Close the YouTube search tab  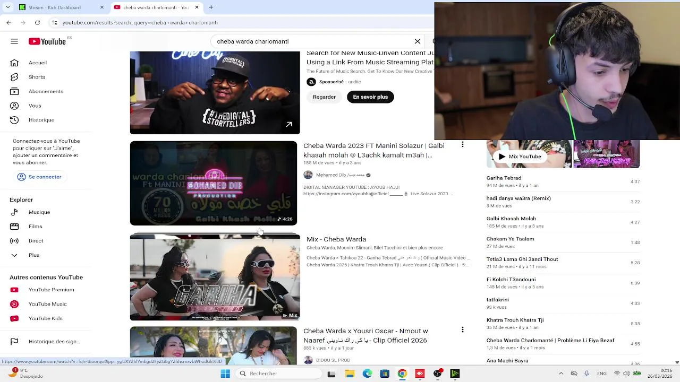tap(197, 7)
